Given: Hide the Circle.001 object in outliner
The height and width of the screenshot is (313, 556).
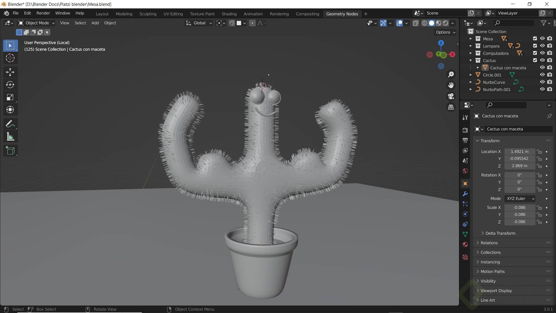Looking at the screenshot, I should tap(542, 75).
